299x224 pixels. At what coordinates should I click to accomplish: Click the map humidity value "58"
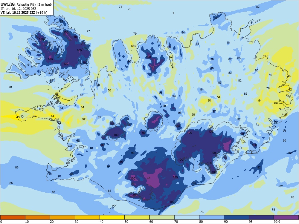coord(133,46)
